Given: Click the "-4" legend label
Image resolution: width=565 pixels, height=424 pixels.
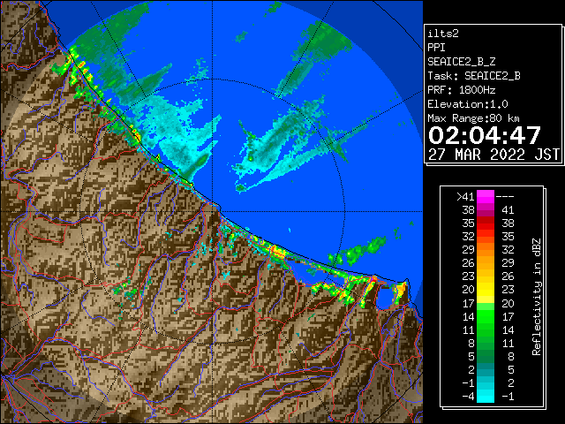Looking at the screenshot, I should coord(468,397).
